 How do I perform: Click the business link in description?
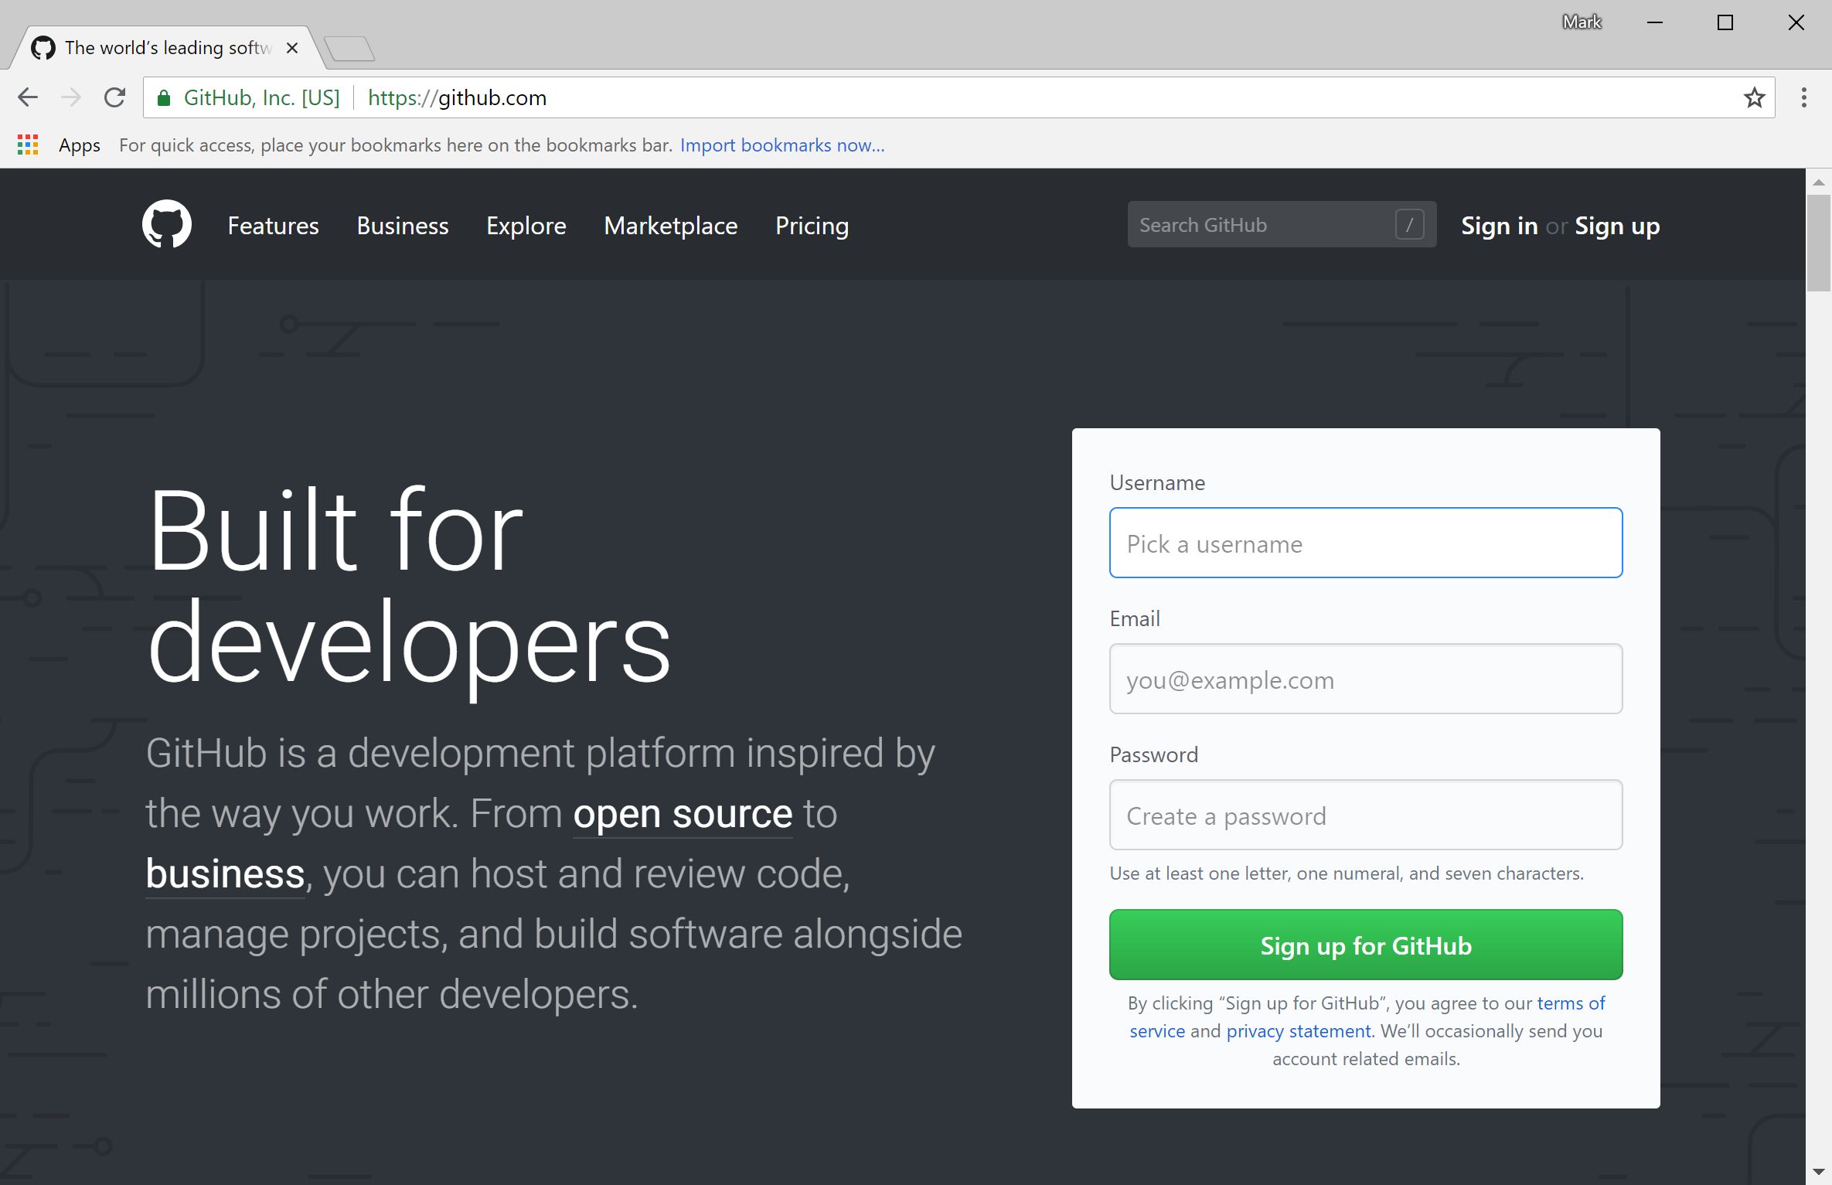225,874
